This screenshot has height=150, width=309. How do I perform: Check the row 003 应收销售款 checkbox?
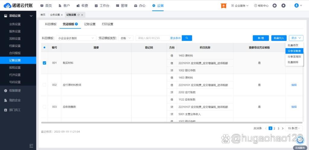click(x=44, y=107)
